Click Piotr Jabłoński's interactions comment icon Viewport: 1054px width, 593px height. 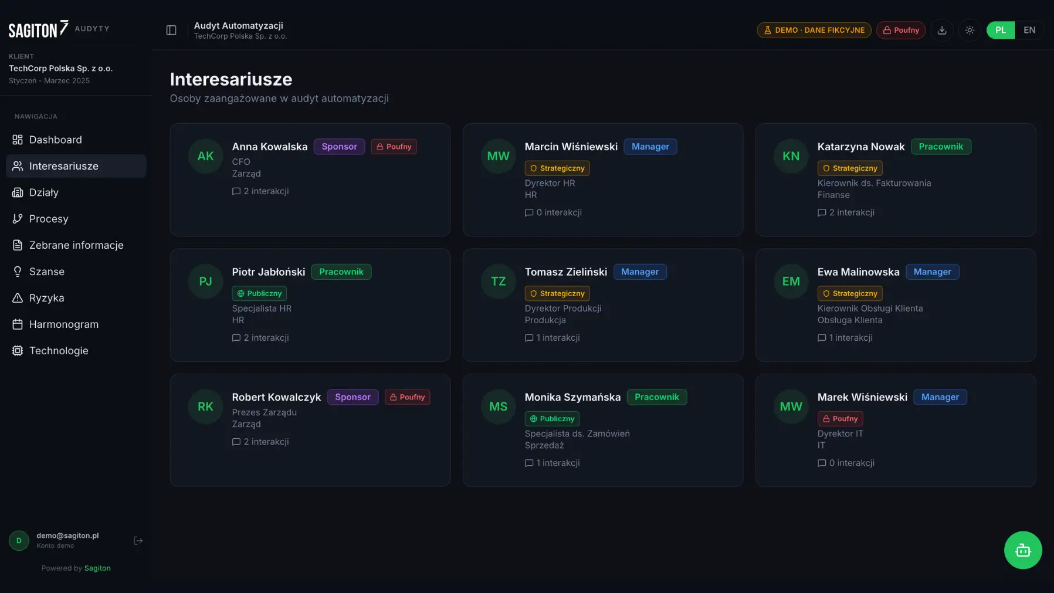[236, 338]
